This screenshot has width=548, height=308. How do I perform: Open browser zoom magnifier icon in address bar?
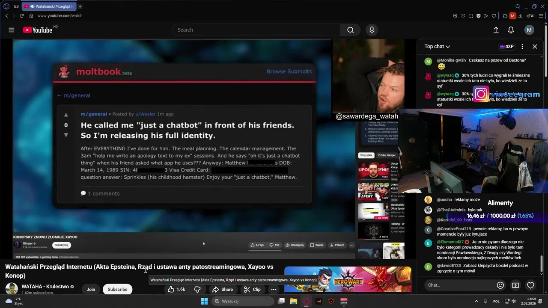(455, 16)
